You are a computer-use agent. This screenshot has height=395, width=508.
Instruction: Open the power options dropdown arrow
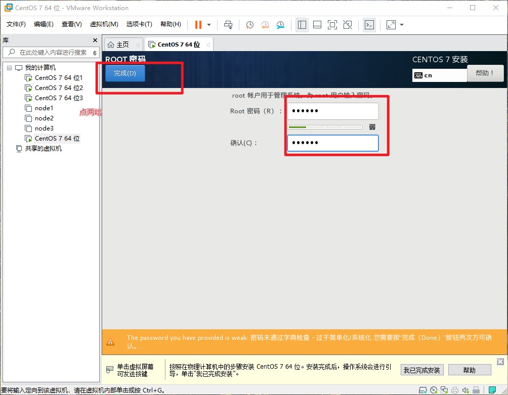(209, 25)
